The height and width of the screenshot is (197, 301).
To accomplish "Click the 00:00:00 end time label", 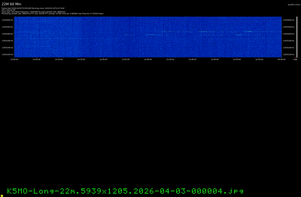I will [281, 59].
